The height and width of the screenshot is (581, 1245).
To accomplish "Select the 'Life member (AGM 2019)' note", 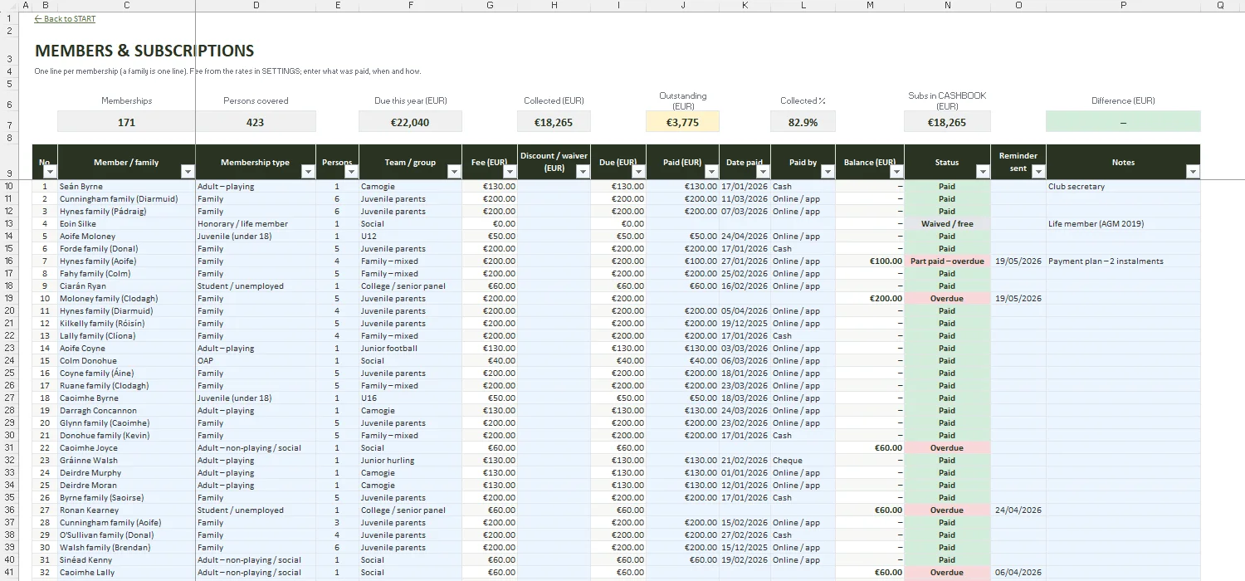I will pyautogui.click(x=1123, y=224).
